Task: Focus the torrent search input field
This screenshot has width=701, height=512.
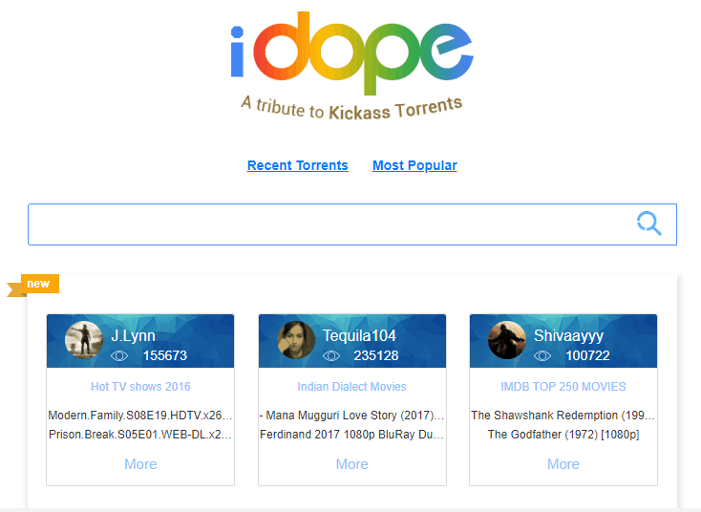Action: pyautogui.click(x=352, y=224)
